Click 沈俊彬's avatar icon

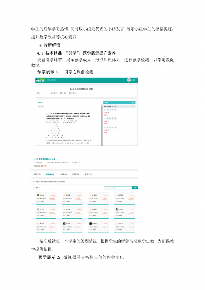[38, 195]
